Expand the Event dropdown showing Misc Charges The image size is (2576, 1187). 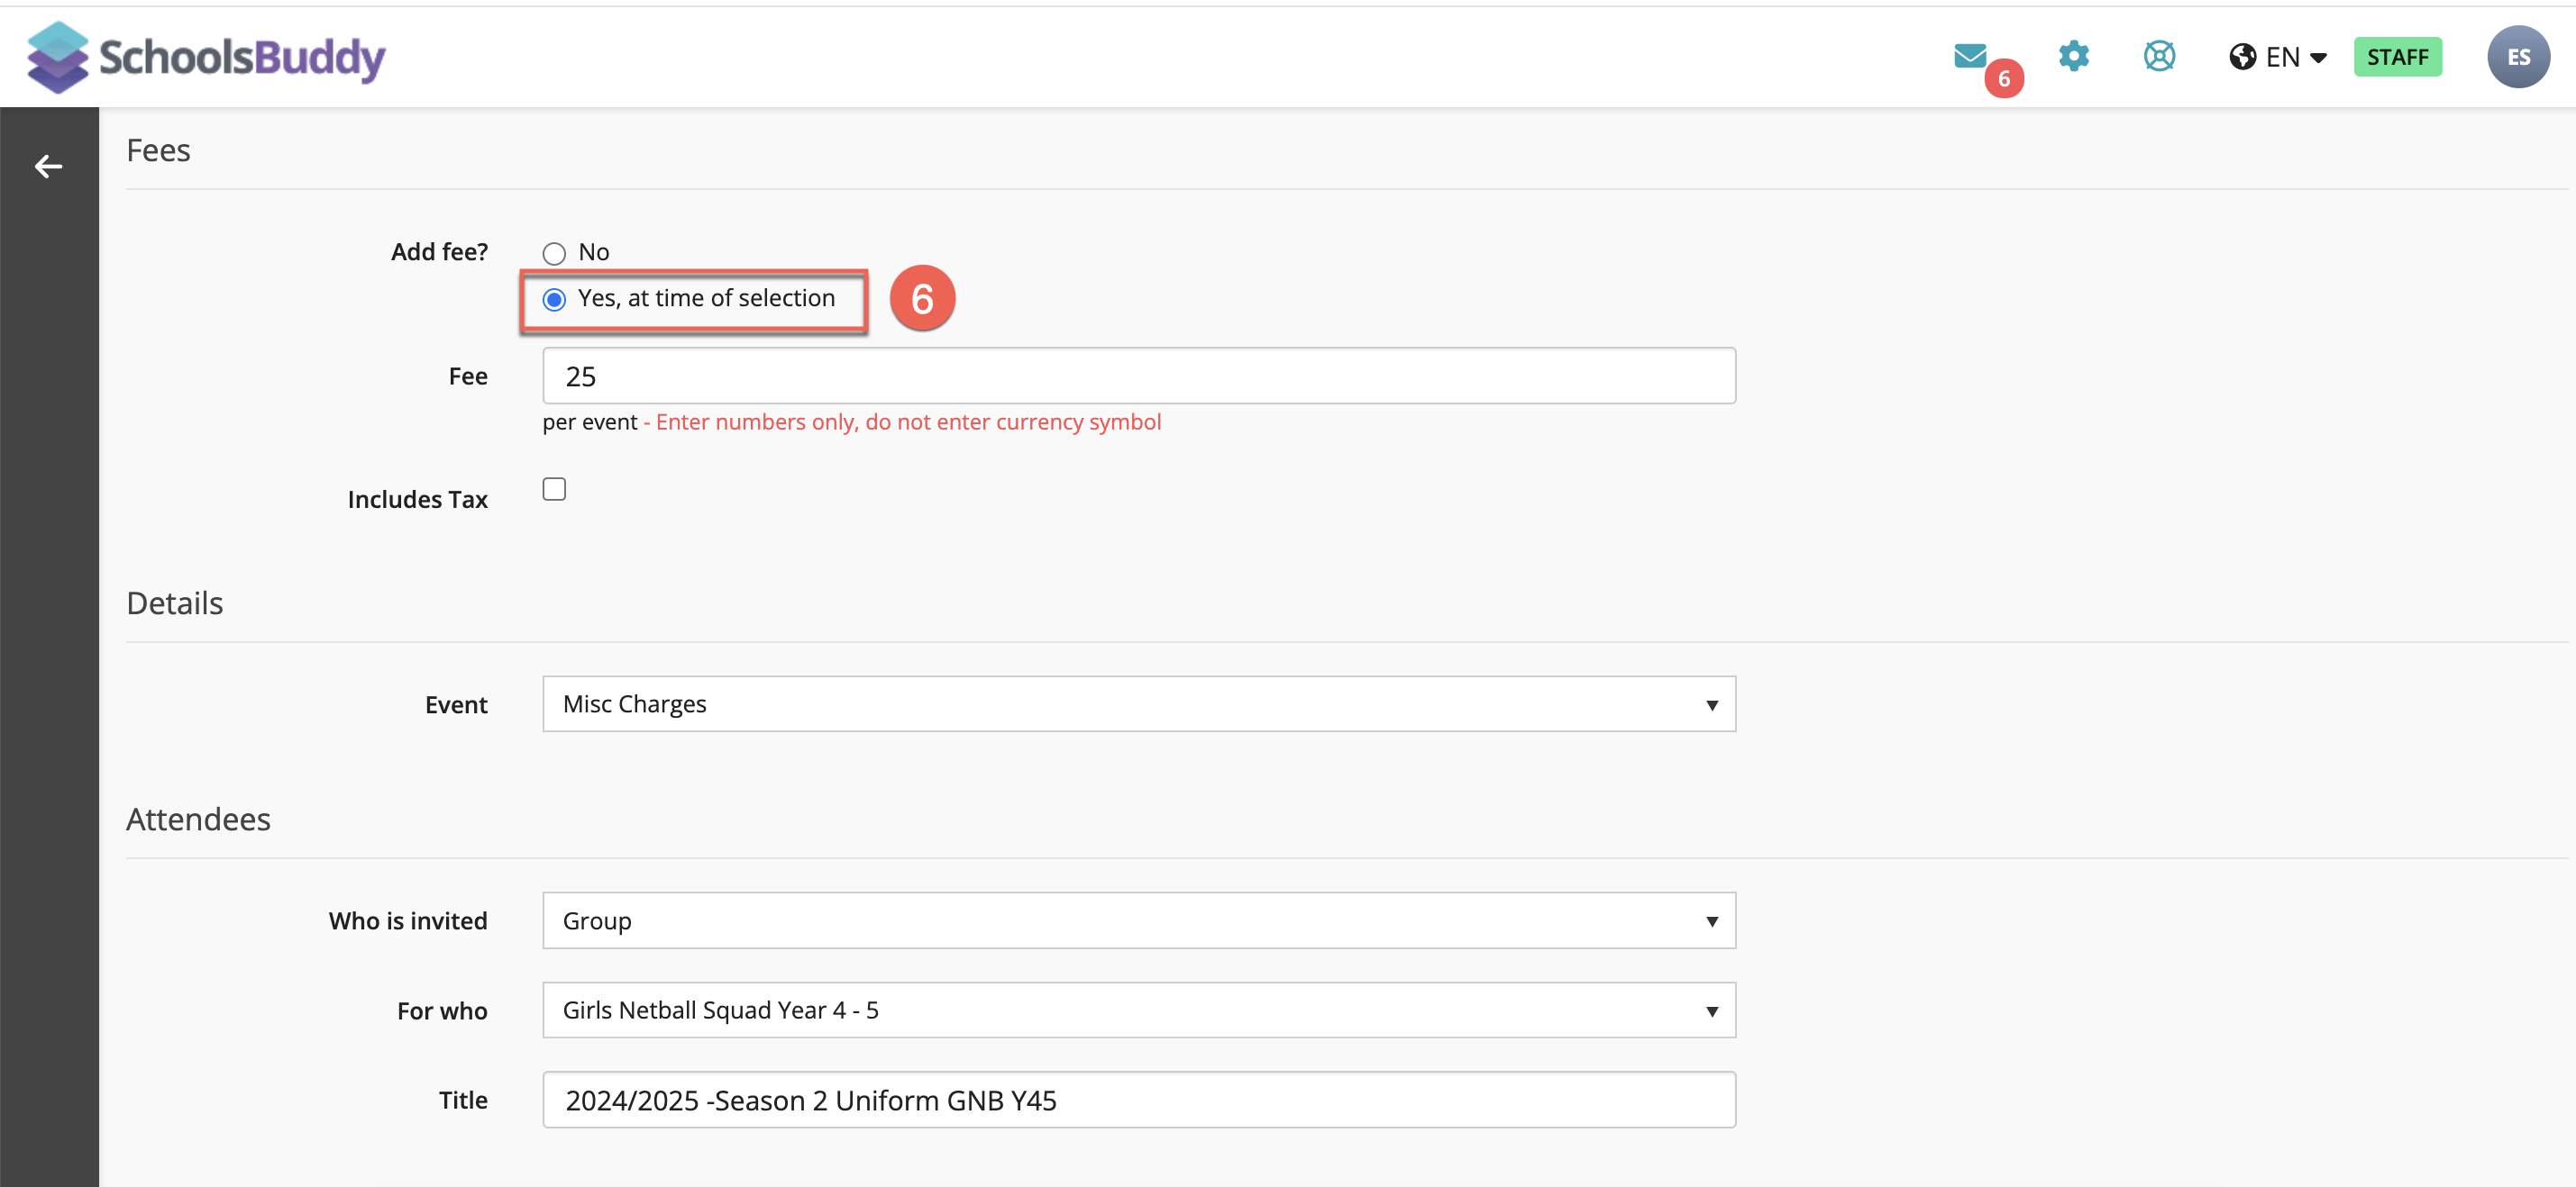1139,704
